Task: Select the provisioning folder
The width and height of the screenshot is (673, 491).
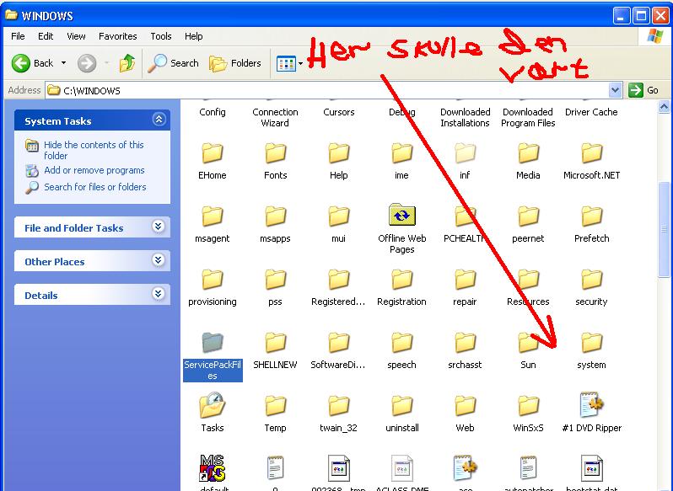Action: coord(212,287)
